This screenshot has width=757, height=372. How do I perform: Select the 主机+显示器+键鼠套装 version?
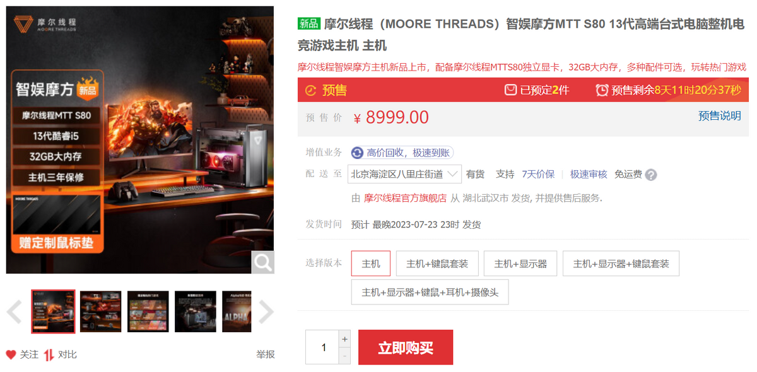tap(621, 264)
